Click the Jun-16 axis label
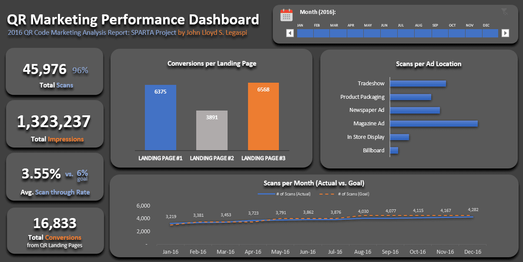The image size is (523, 262). pyautogui.click(x=308, y=252)
